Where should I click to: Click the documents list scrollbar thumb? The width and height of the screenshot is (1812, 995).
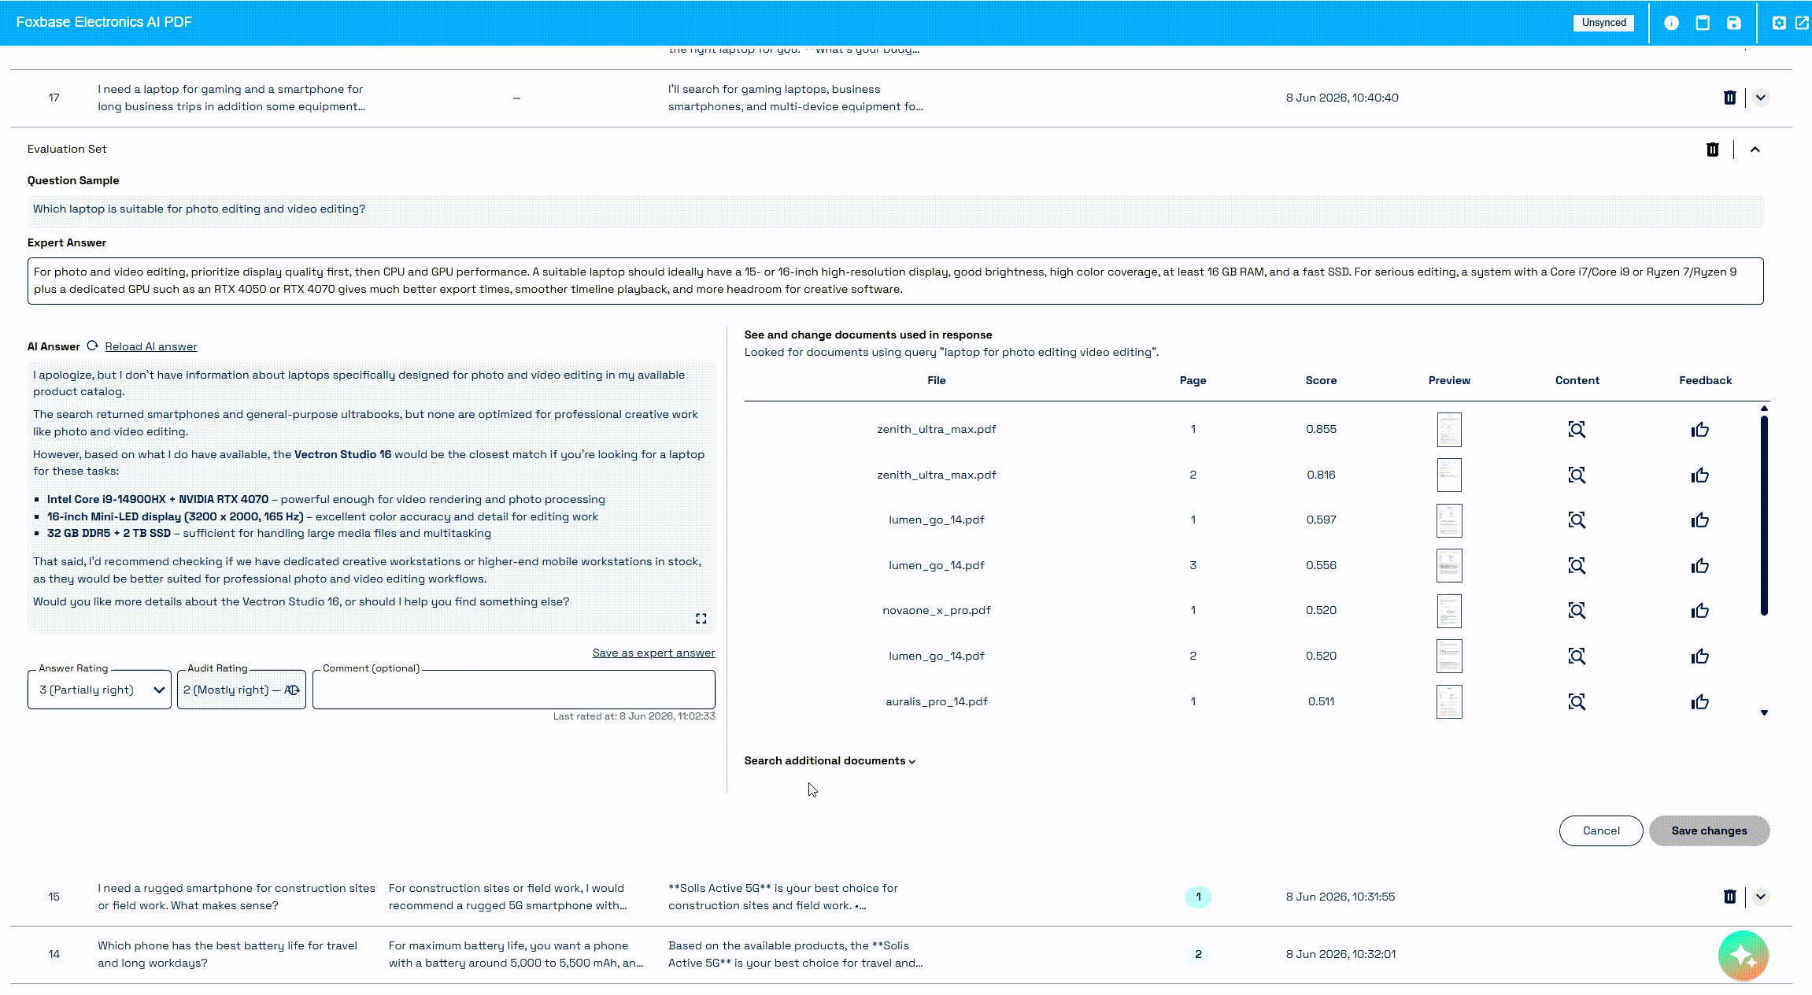(1764, 515)
